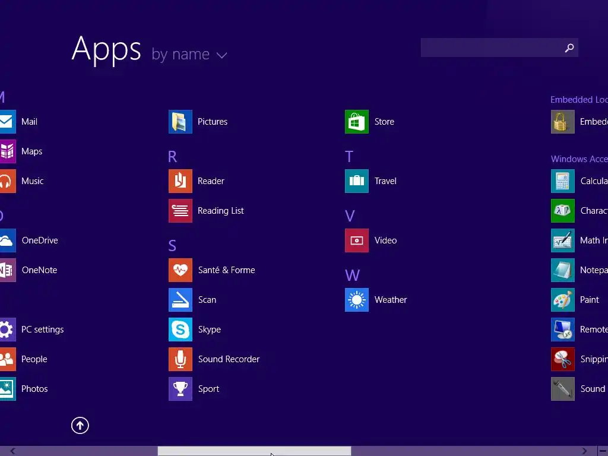The height and width of the screenshot is (456, 608).
Task: Launch the Snipping Tool scissors icon
Action: tap(563, 359)
